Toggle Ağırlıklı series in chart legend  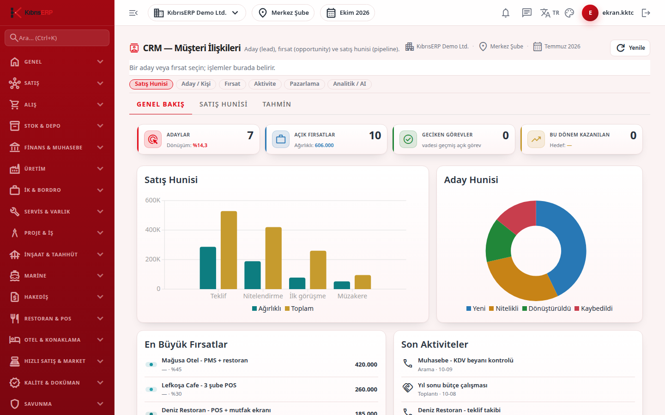point(266,308)
